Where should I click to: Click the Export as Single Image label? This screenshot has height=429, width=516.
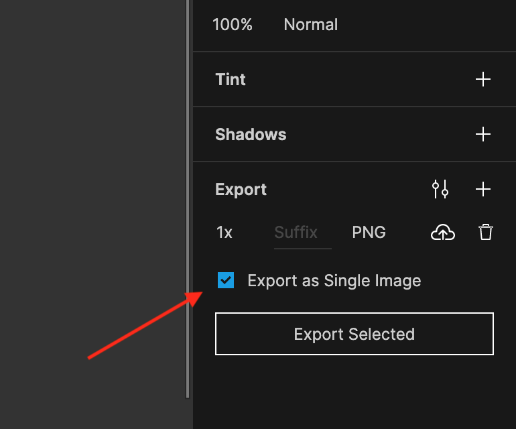point(334,281)
